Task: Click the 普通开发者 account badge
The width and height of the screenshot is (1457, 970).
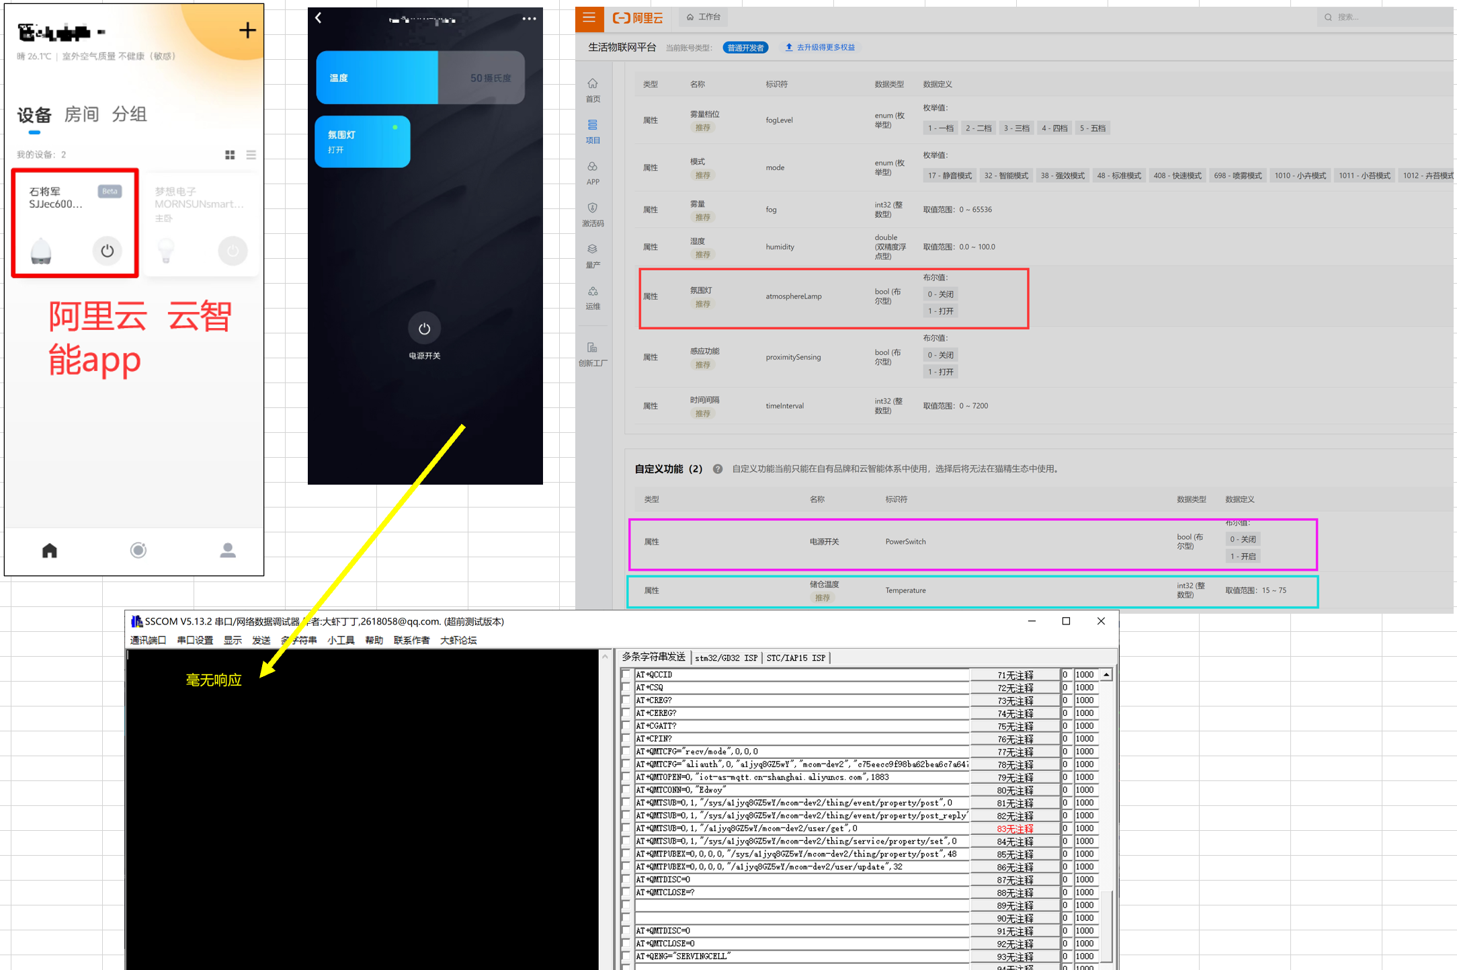Action: [x=745, y=48]
